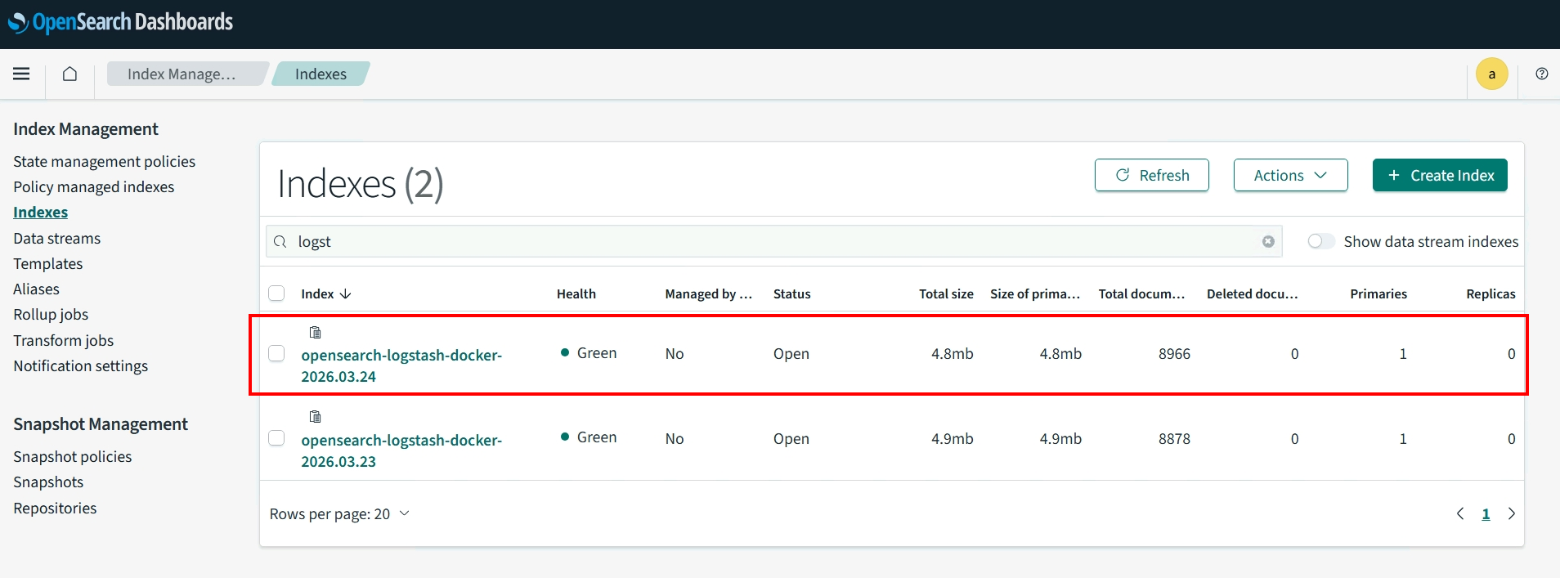This screenshot has height=578, width=1560.
Task: Sort by the Replicas column header
Action: pos(1491,293)
